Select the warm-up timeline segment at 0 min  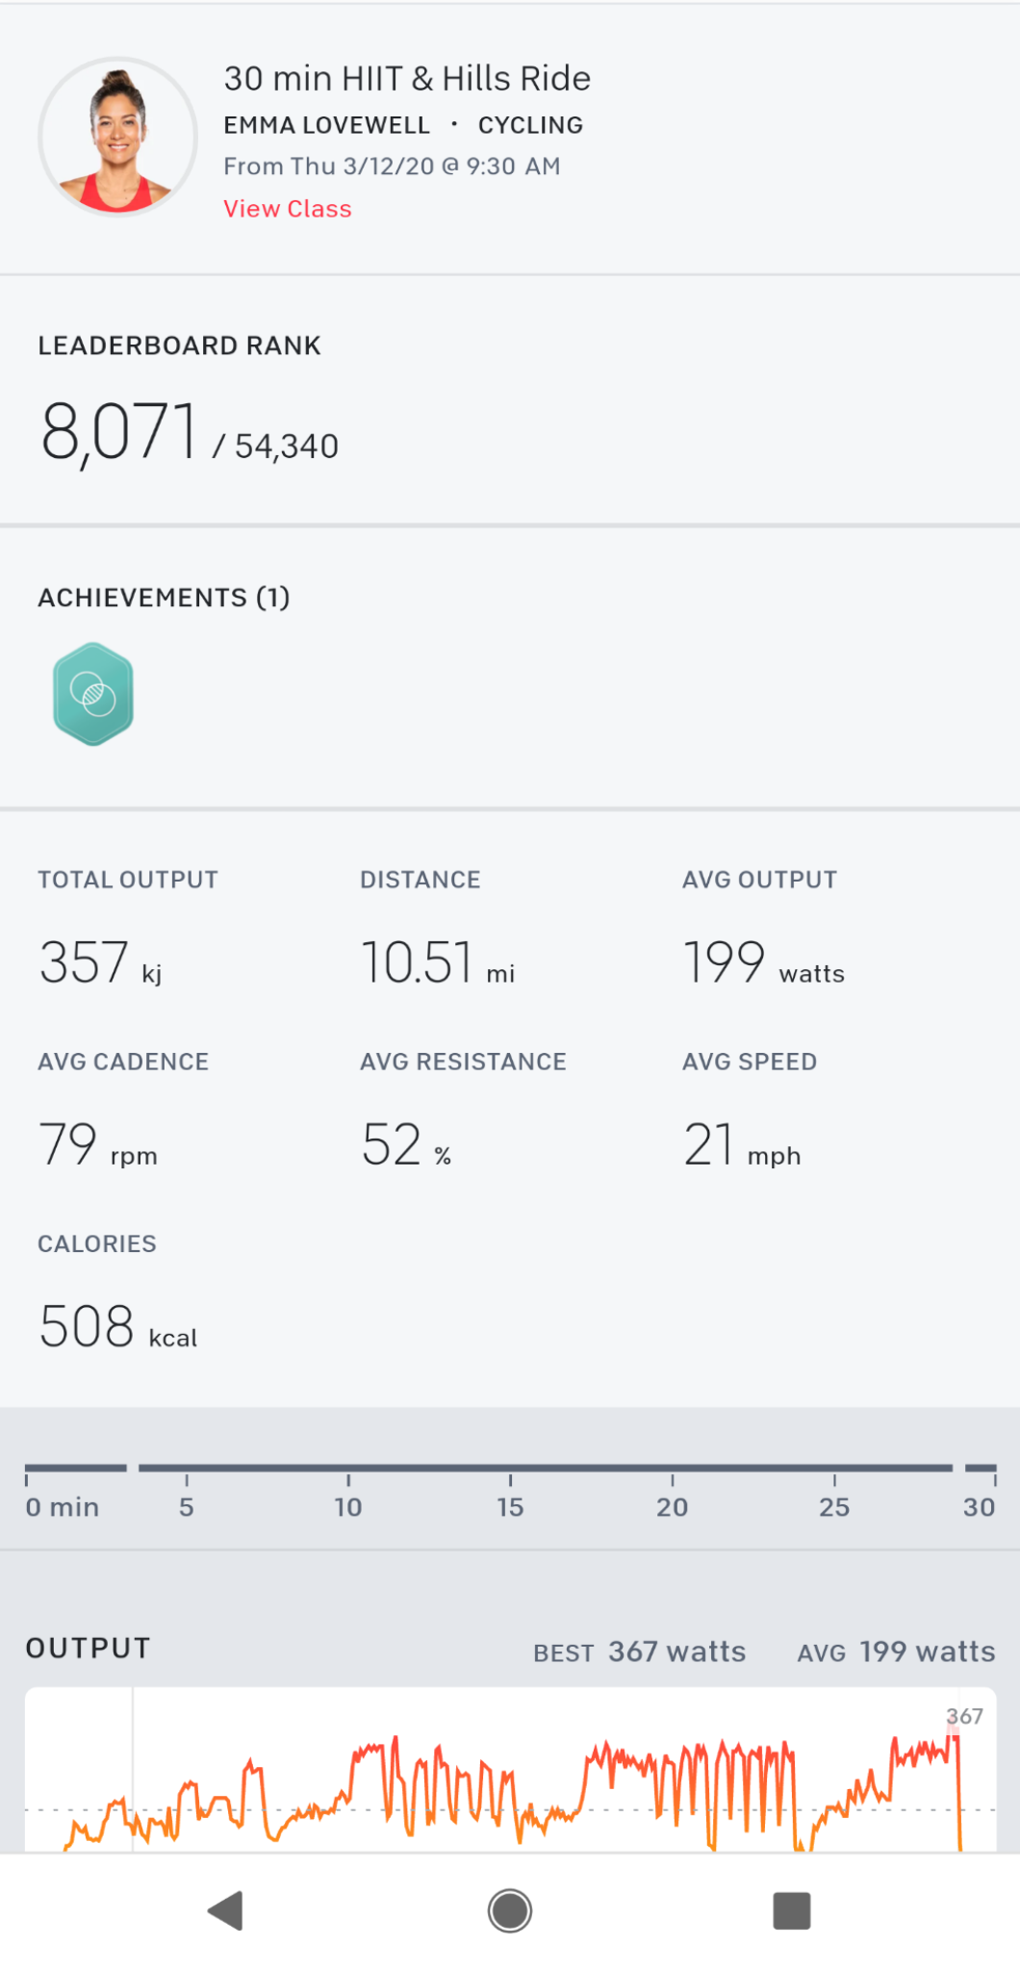coord(76,1469)
